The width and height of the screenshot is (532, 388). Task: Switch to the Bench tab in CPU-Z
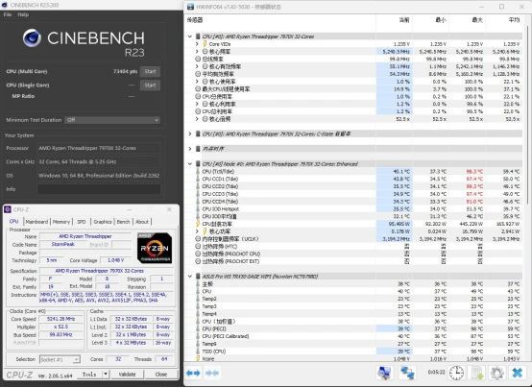[x=123, y=222]
